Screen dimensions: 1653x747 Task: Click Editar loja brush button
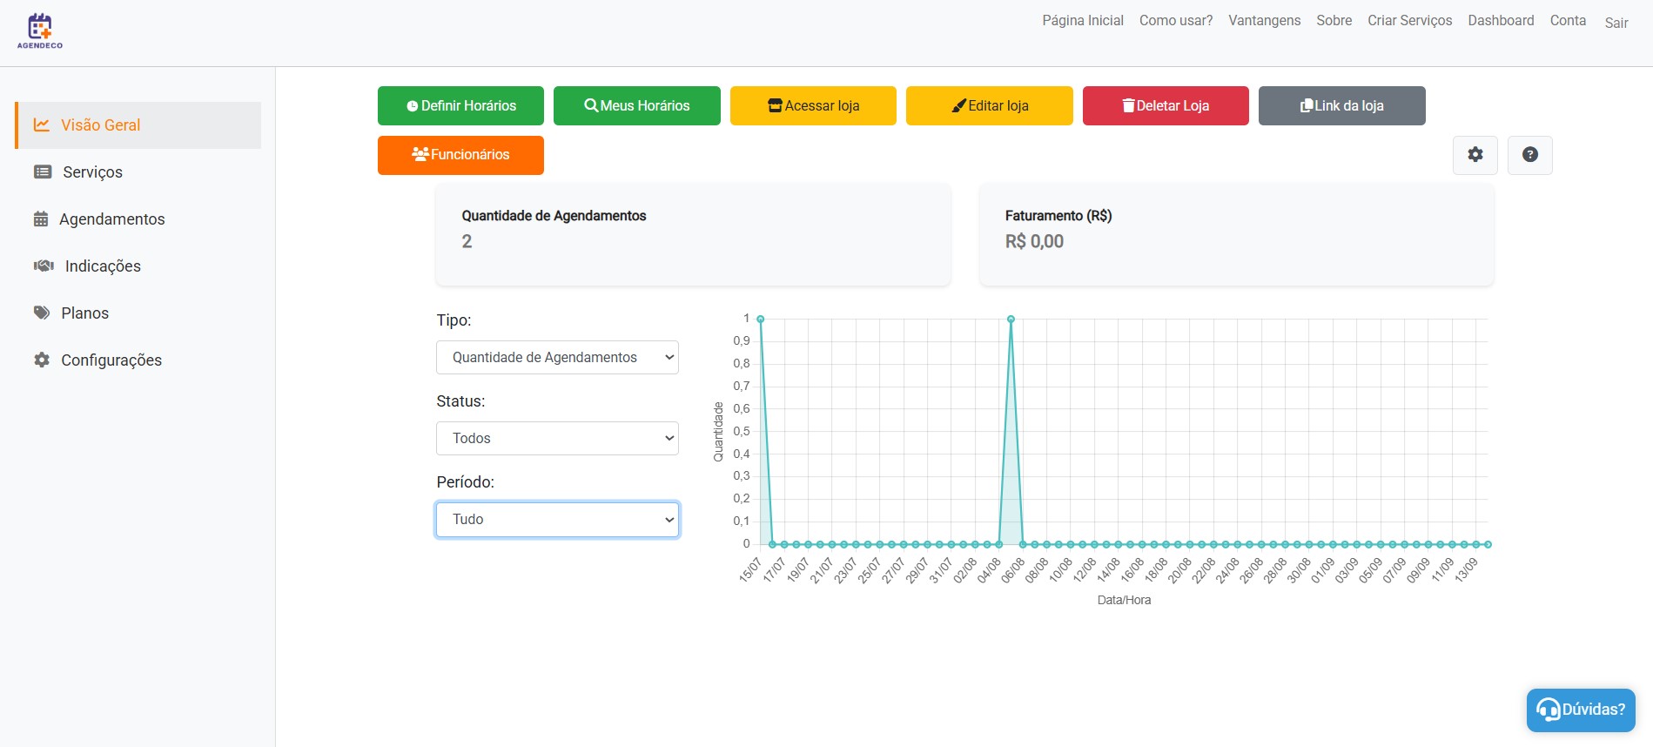click(x=989, y=106)
